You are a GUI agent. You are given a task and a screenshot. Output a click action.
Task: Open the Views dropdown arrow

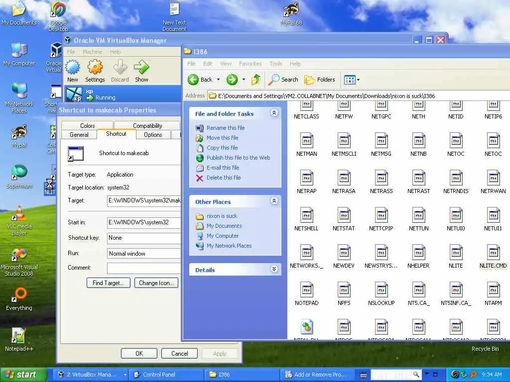358,80
